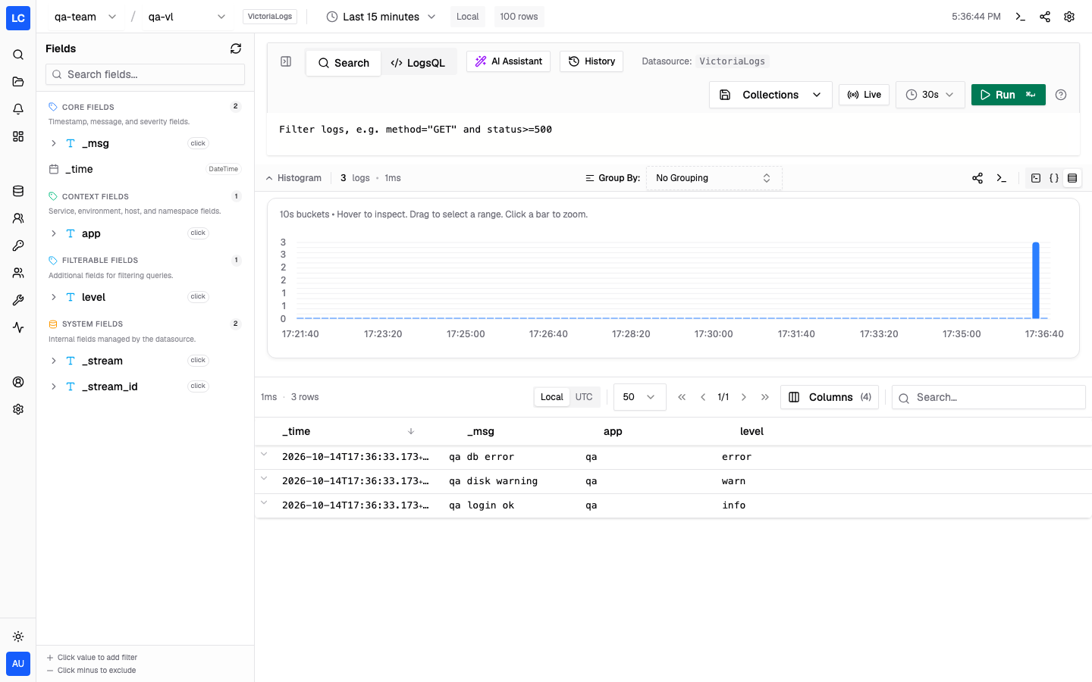Open the folder icon in left sidebar
1092x682 pixels.
point(18,82)
